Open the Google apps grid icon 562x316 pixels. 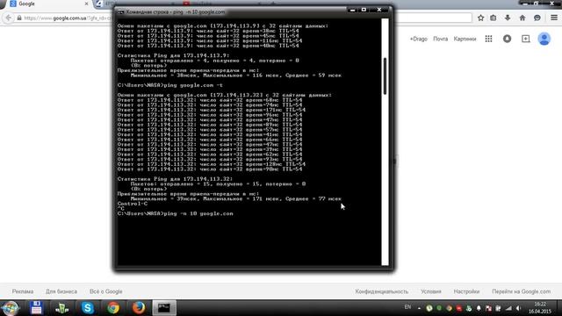tap(488, 39)
